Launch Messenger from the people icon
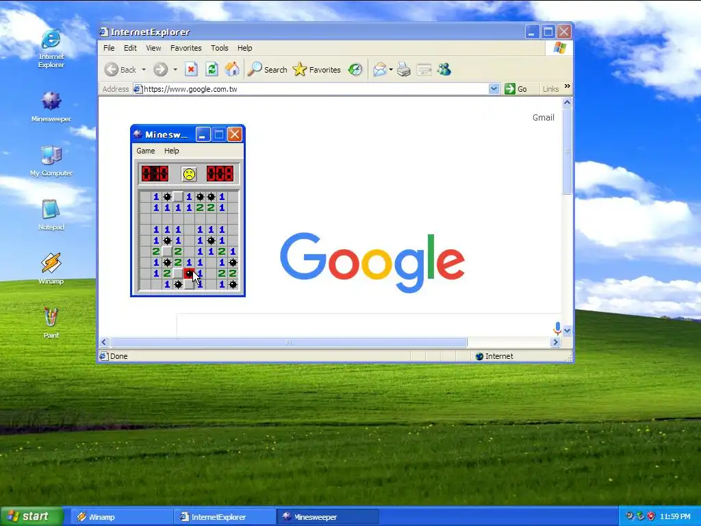The height and width of the screenshot is (526, 701). click(444, 69)
